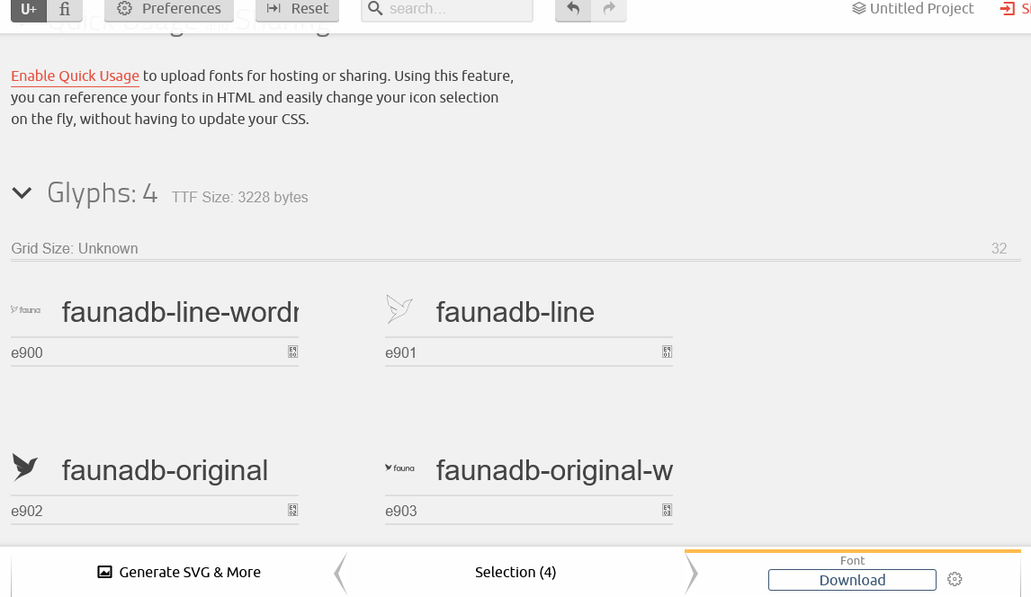Click the Glyphs: 4 heading

[102, 193]
